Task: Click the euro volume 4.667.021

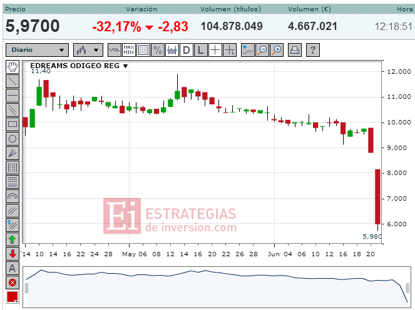Action: coord(312,26)
